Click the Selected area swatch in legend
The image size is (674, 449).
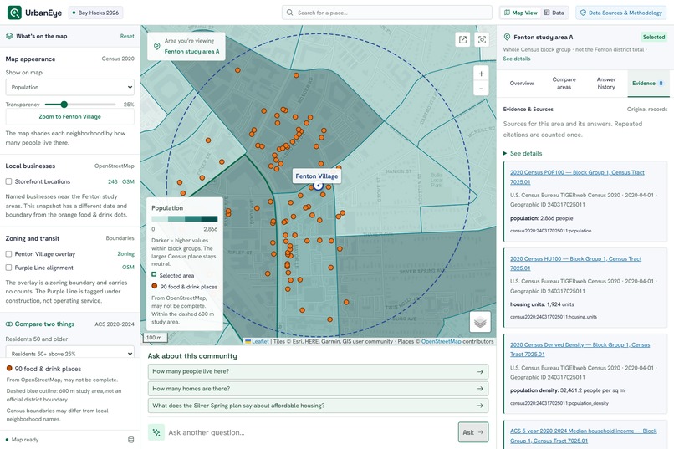154,274
